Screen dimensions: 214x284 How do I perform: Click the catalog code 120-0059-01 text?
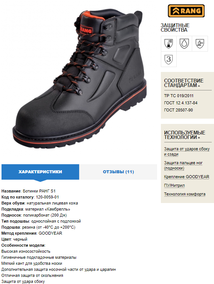[x=47, y=197]
